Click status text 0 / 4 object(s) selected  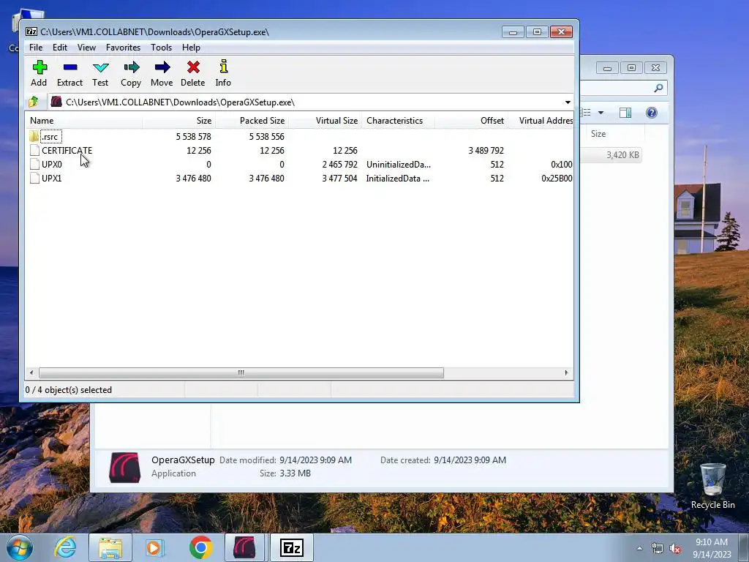coord(69,390)
